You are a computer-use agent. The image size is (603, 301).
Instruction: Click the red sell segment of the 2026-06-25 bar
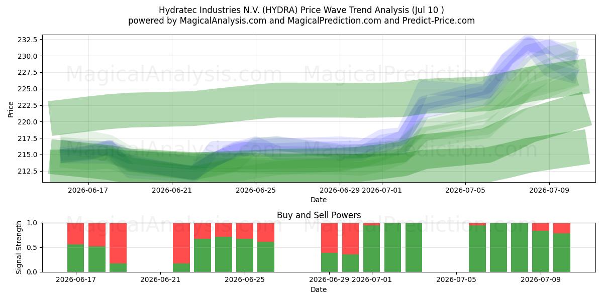point(245,231)
